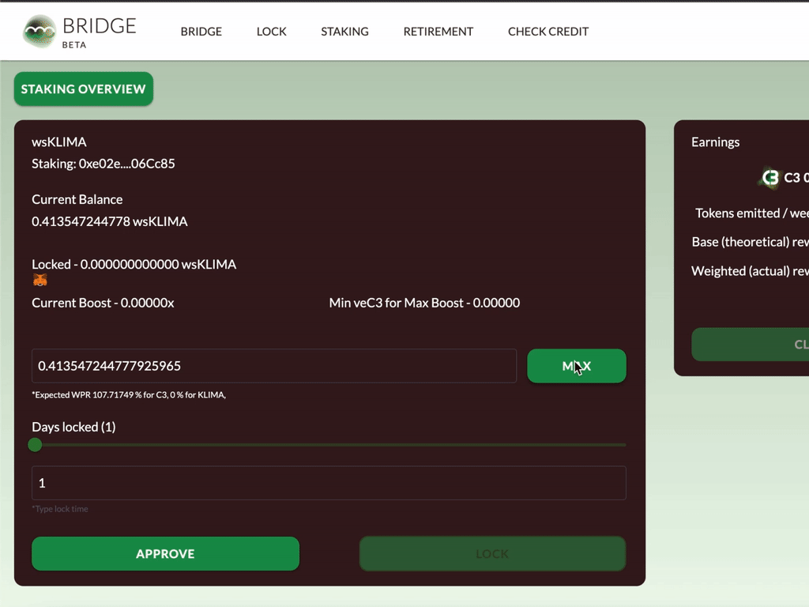This screenshot has width=809, height=607.
Task: Go to the STAKING page
Action: click(344, 32)
